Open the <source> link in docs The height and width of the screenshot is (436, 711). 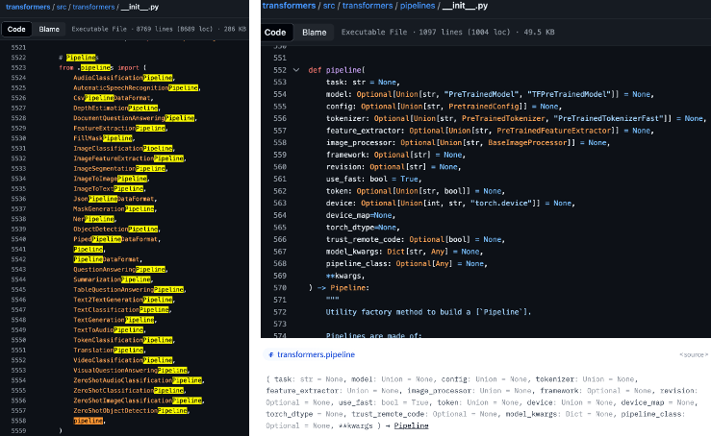694,355
